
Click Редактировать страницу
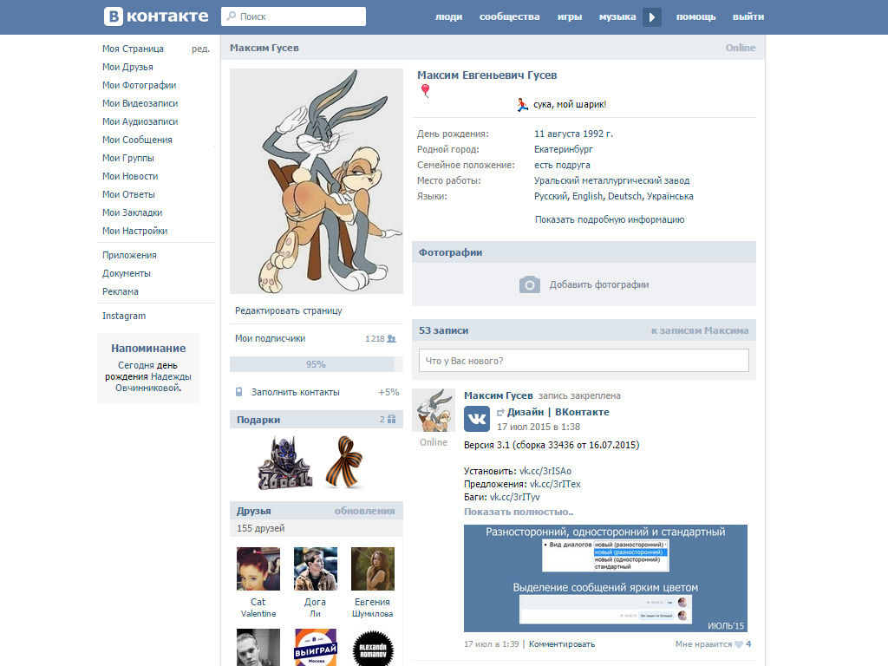[288, 310]
